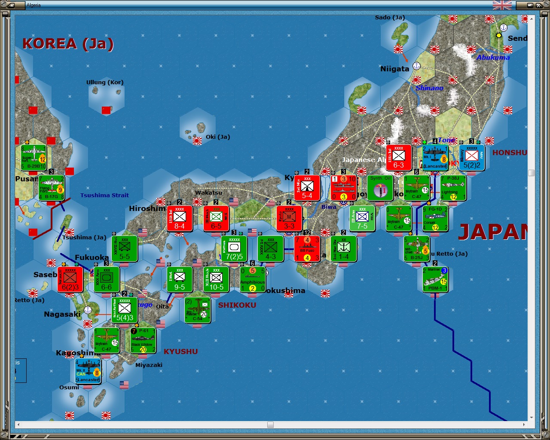Click the Algeria window title text

34,5
